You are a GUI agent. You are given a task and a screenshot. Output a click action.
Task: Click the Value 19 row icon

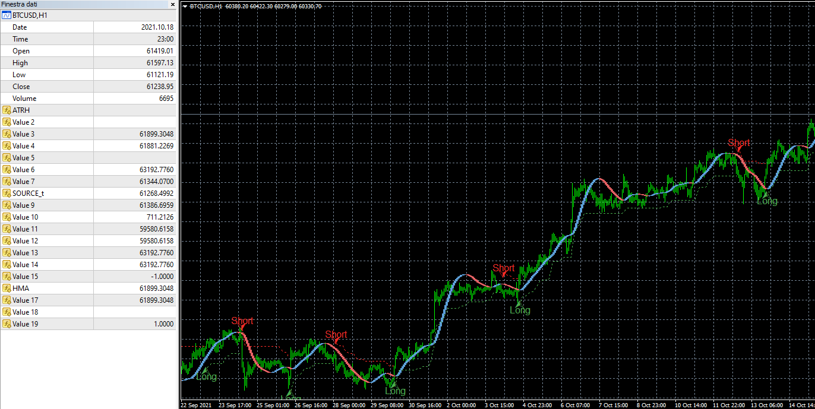click(7, 324)
